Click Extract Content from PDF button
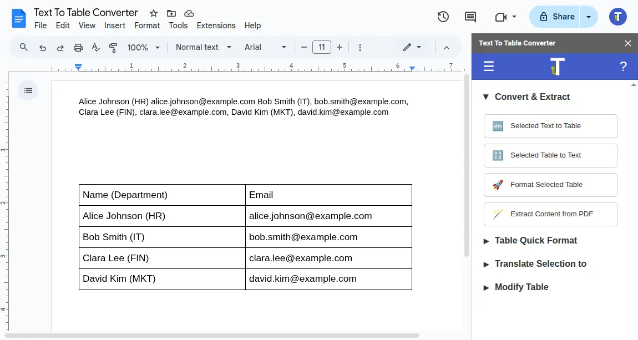638x340 pixels. [x=550, y=214]
